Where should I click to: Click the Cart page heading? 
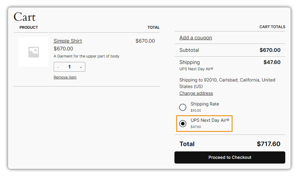[x=24, y=17]
